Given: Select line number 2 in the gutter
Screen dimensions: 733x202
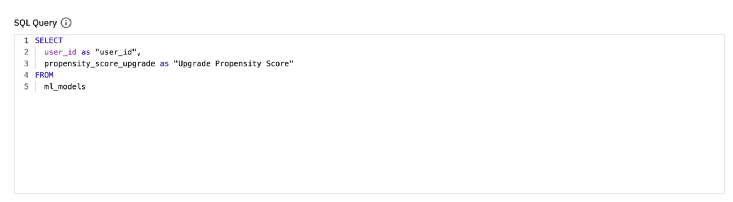Looking at the screenshot, I should (26, 52).
